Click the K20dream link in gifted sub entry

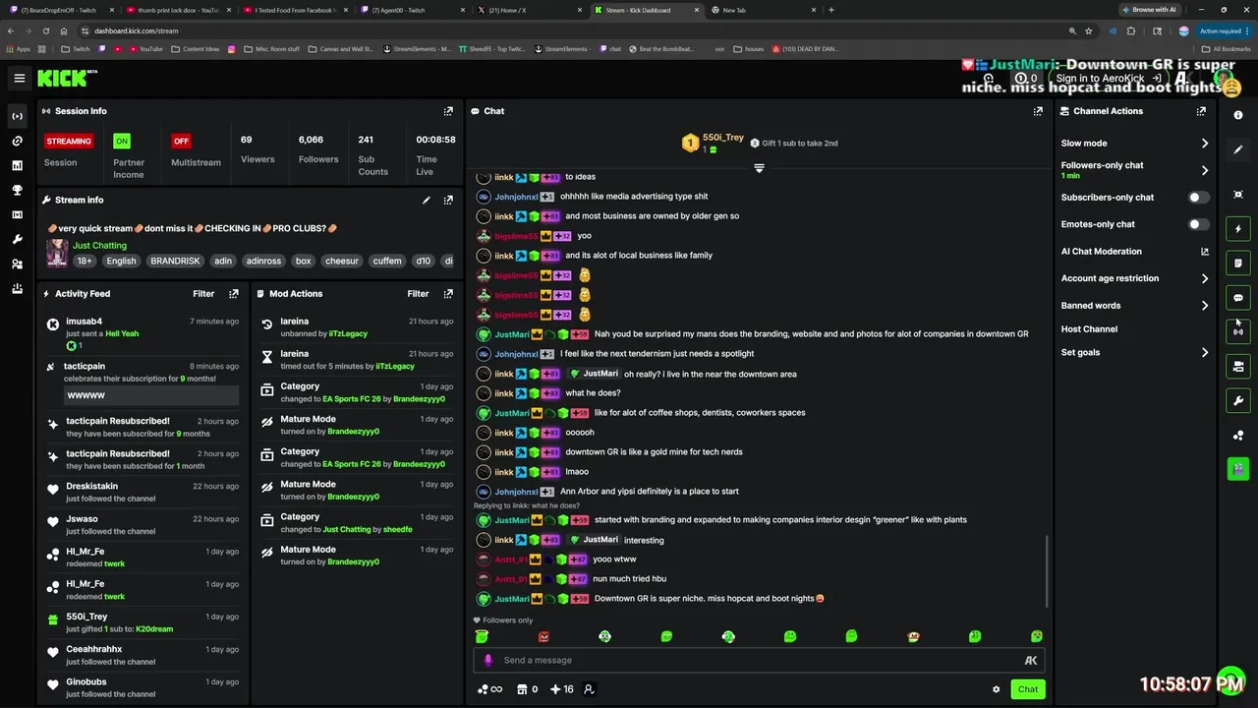pyautogui.click(x=154, y=628)
